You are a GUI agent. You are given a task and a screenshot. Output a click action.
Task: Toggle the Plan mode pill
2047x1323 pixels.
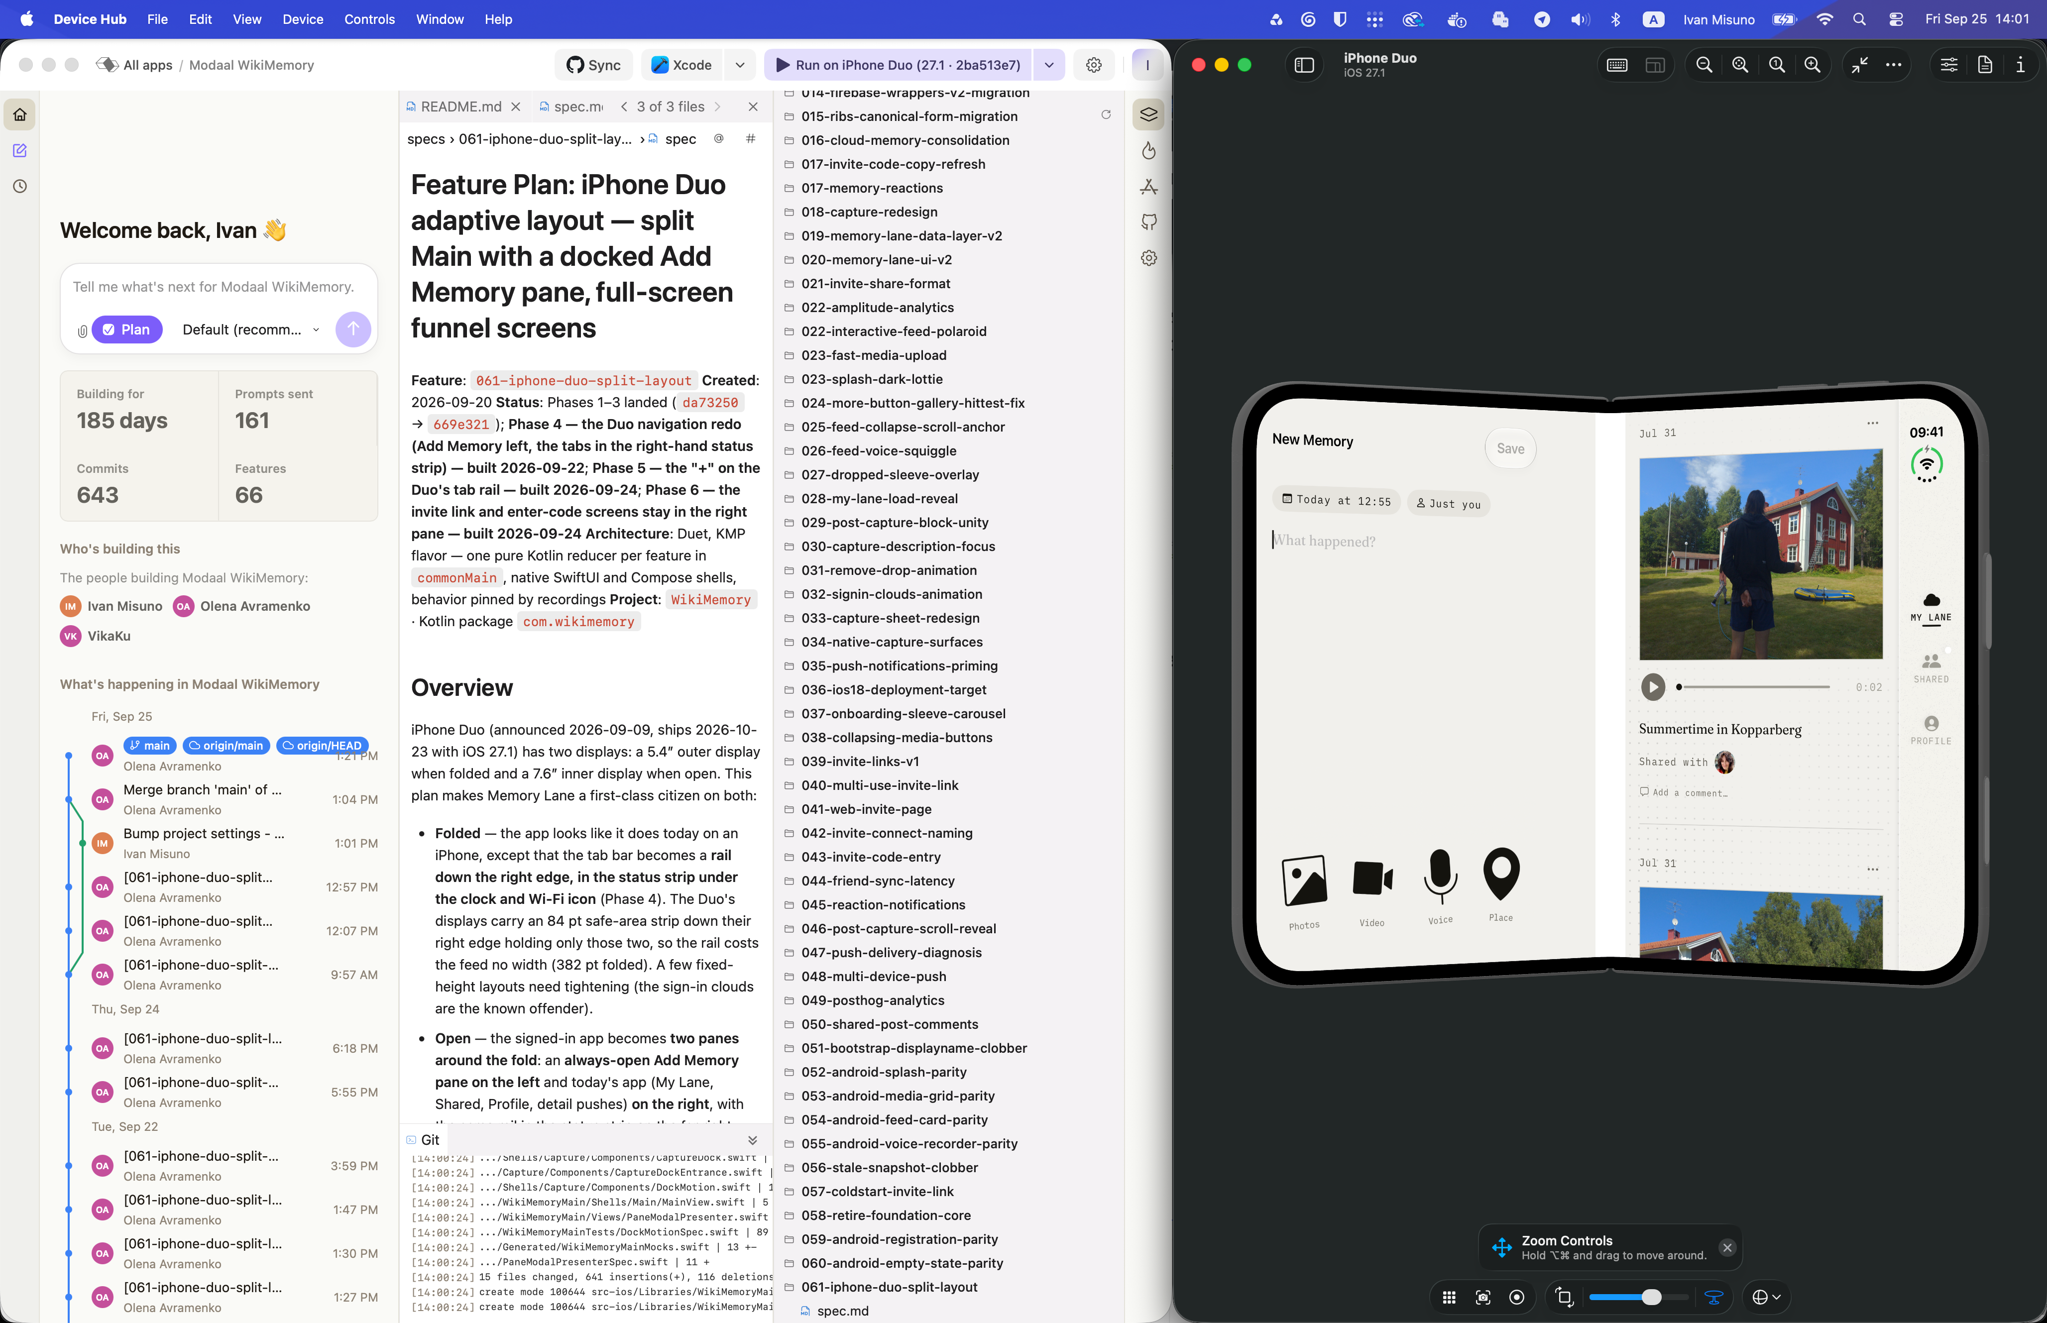(127, 329)
